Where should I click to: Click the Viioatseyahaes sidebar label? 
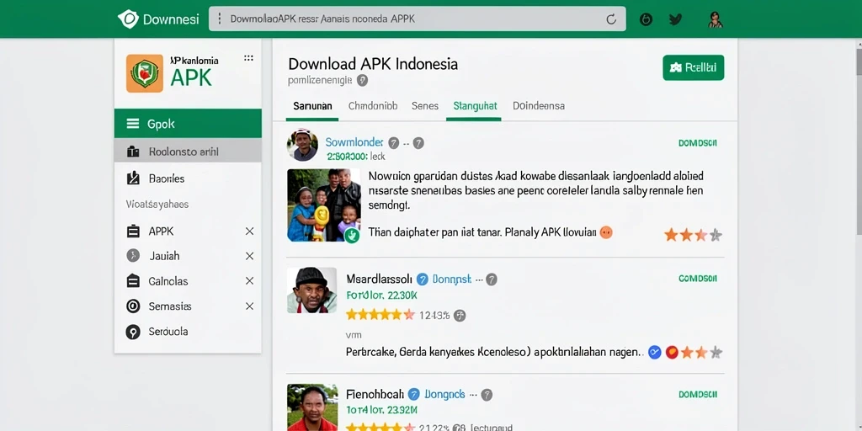pos(157,205)
